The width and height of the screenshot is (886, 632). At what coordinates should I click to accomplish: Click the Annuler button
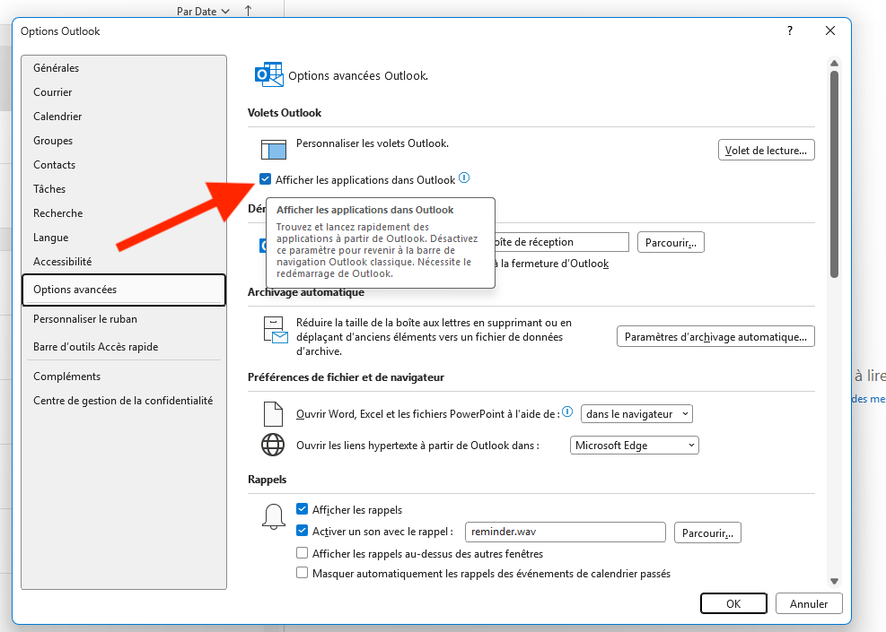(809, 604)
